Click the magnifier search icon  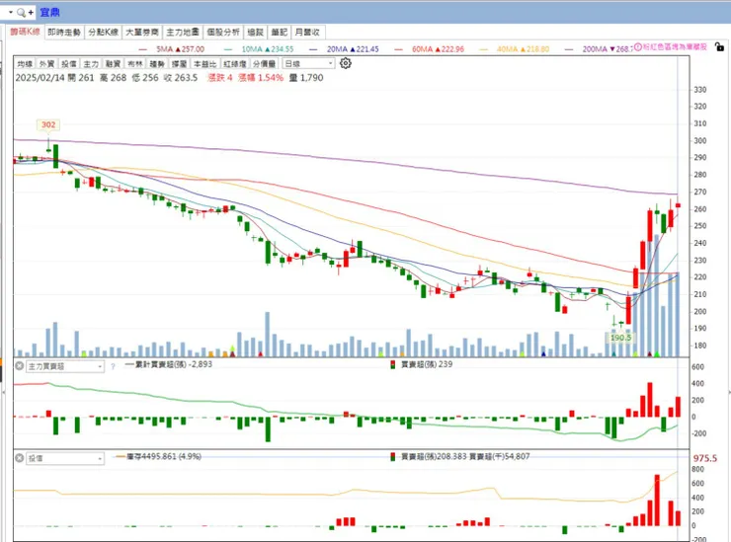pyautogui.click(x=21, y=13)
